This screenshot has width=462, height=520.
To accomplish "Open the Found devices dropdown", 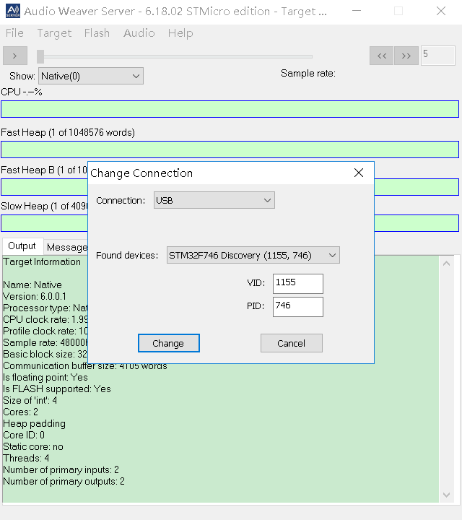I will pos(253,255).
